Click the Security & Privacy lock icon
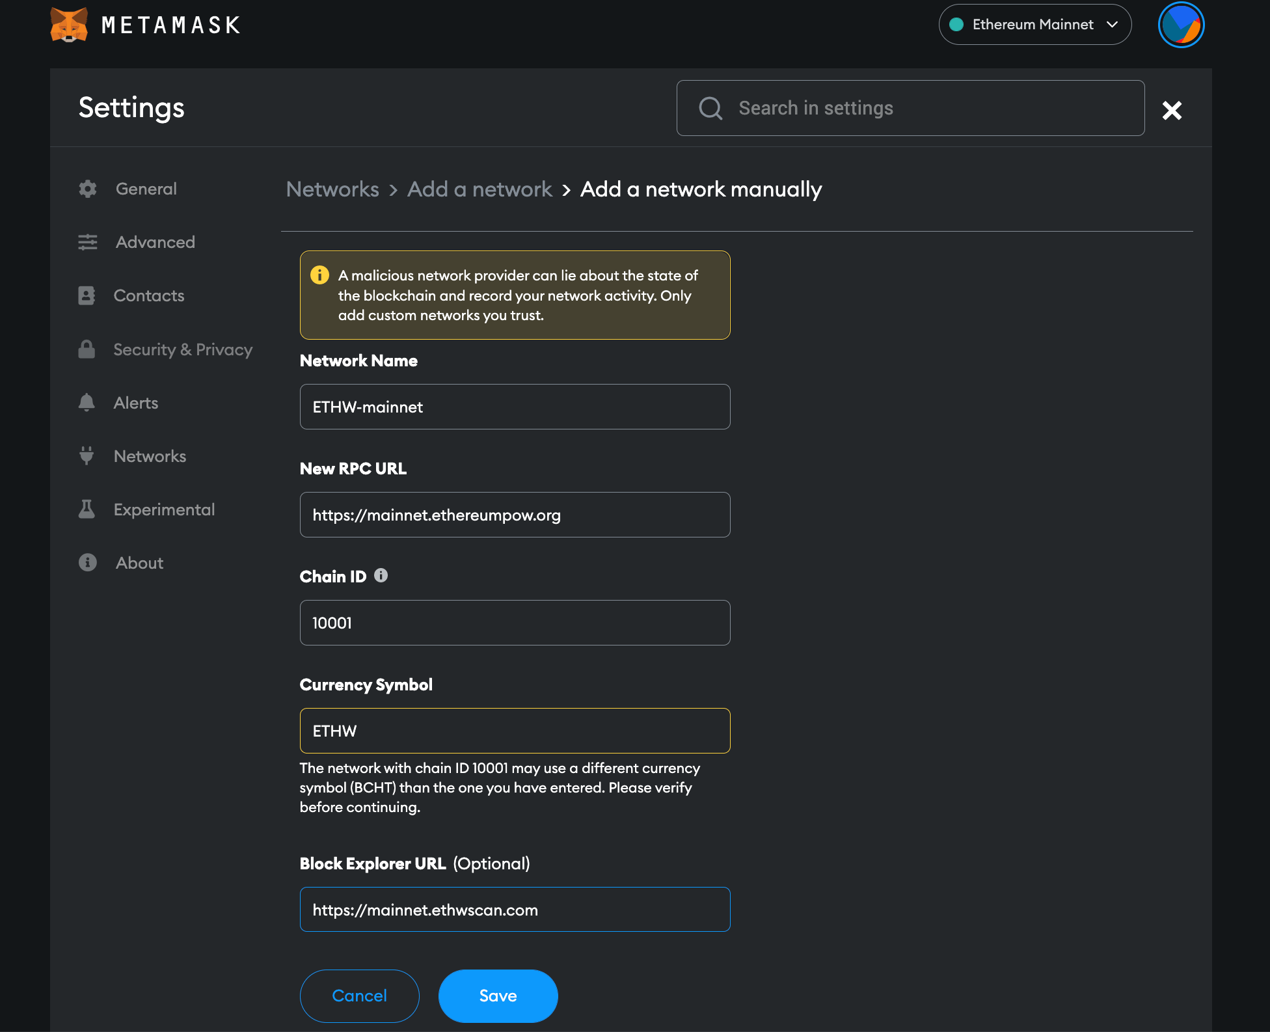 (x=87, y=349)
